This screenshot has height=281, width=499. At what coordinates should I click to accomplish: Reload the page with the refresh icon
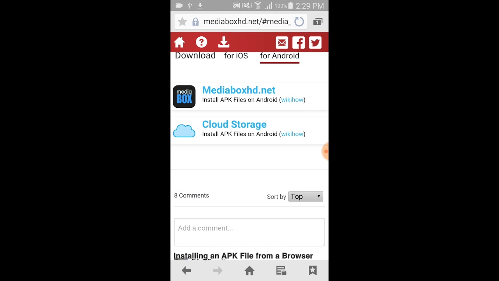point(299,22)
